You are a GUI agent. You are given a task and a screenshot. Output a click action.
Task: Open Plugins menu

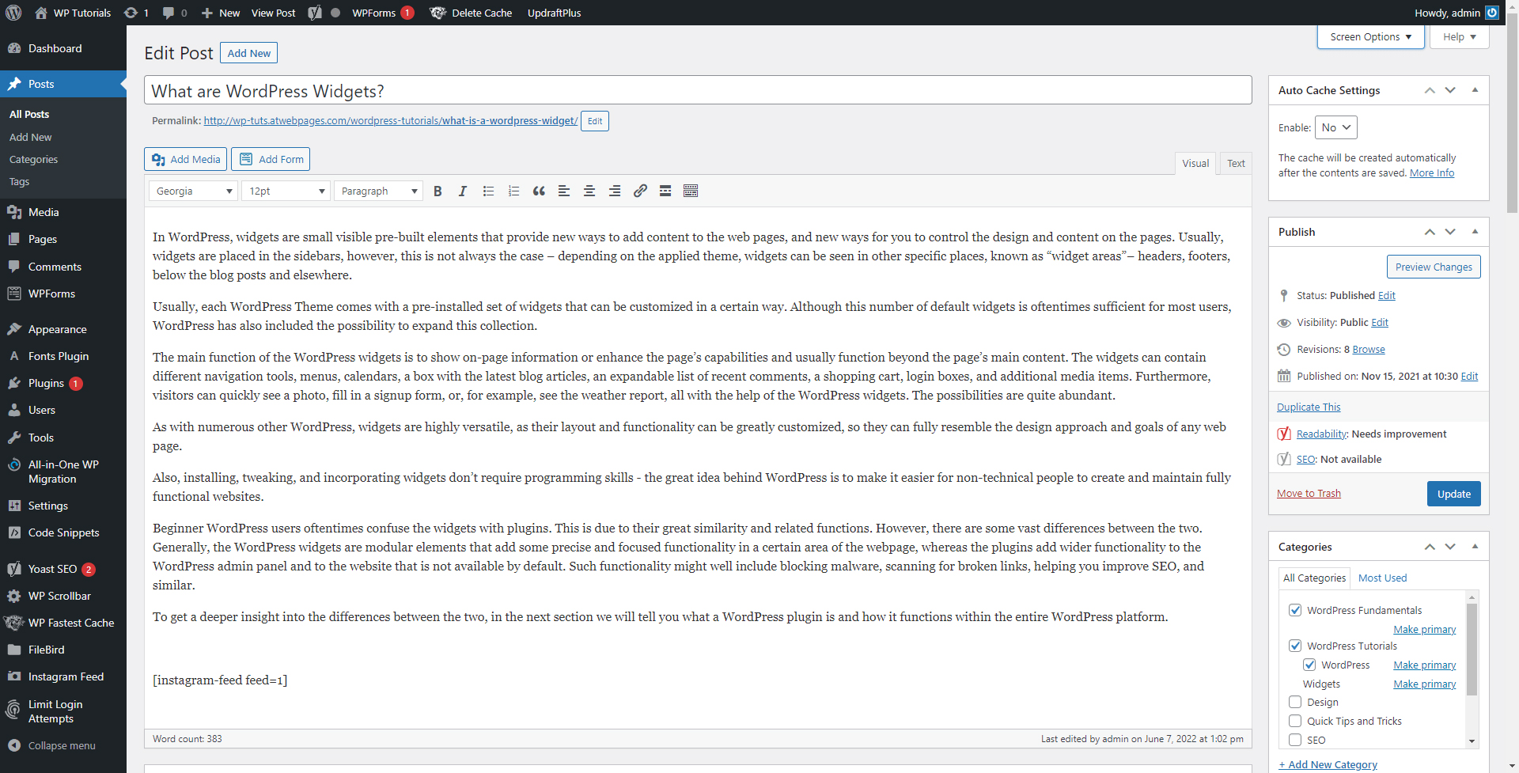coord(63,383)
